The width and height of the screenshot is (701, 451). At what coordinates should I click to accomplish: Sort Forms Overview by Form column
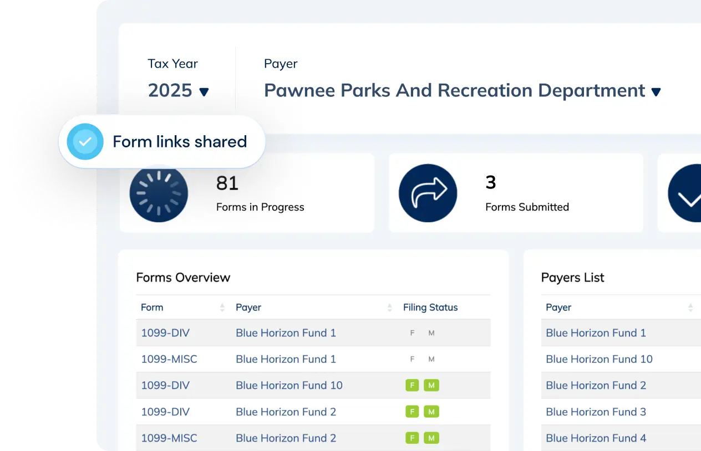coord(222,307)
